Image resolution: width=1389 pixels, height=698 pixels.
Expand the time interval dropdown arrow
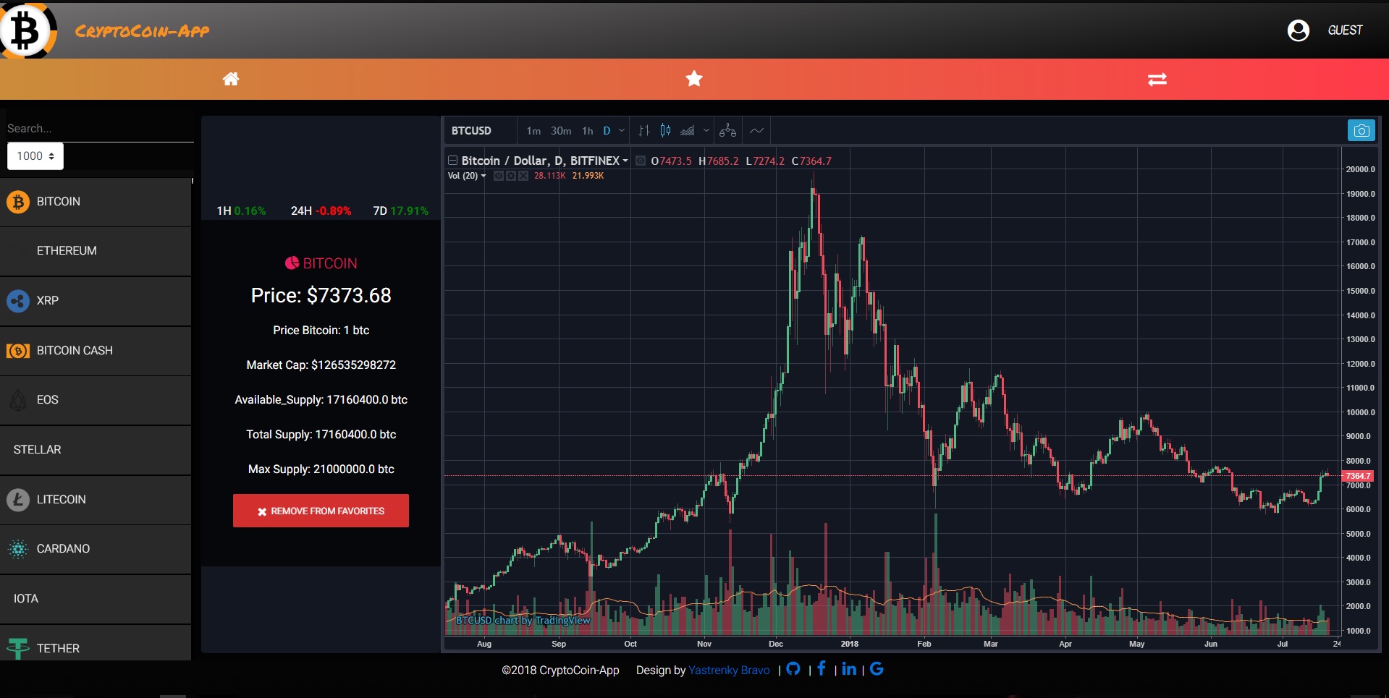tap(622, 131)
